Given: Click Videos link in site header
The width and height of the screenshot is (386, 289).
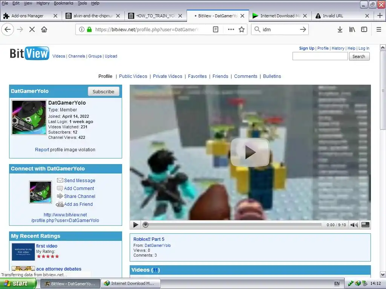Looking at the screenshot, I should coord(58,56).
